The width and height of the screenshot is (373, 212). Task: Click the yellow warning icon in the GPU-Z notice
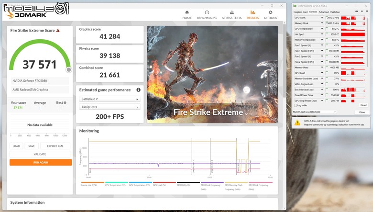[x=297, y=123]
